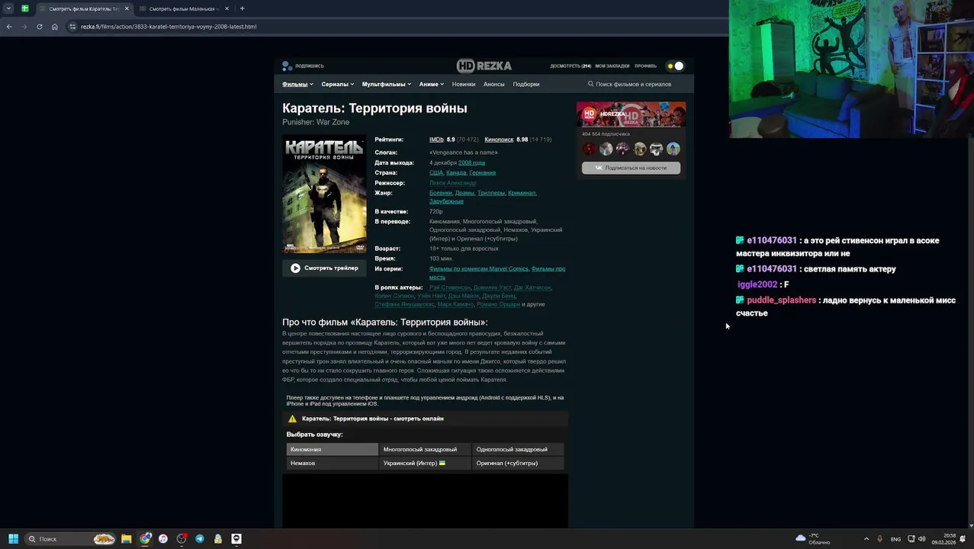Viewport: 974px width, 549px height.
Task: Click Смотреть трейлер button
Action: [324, 268]
